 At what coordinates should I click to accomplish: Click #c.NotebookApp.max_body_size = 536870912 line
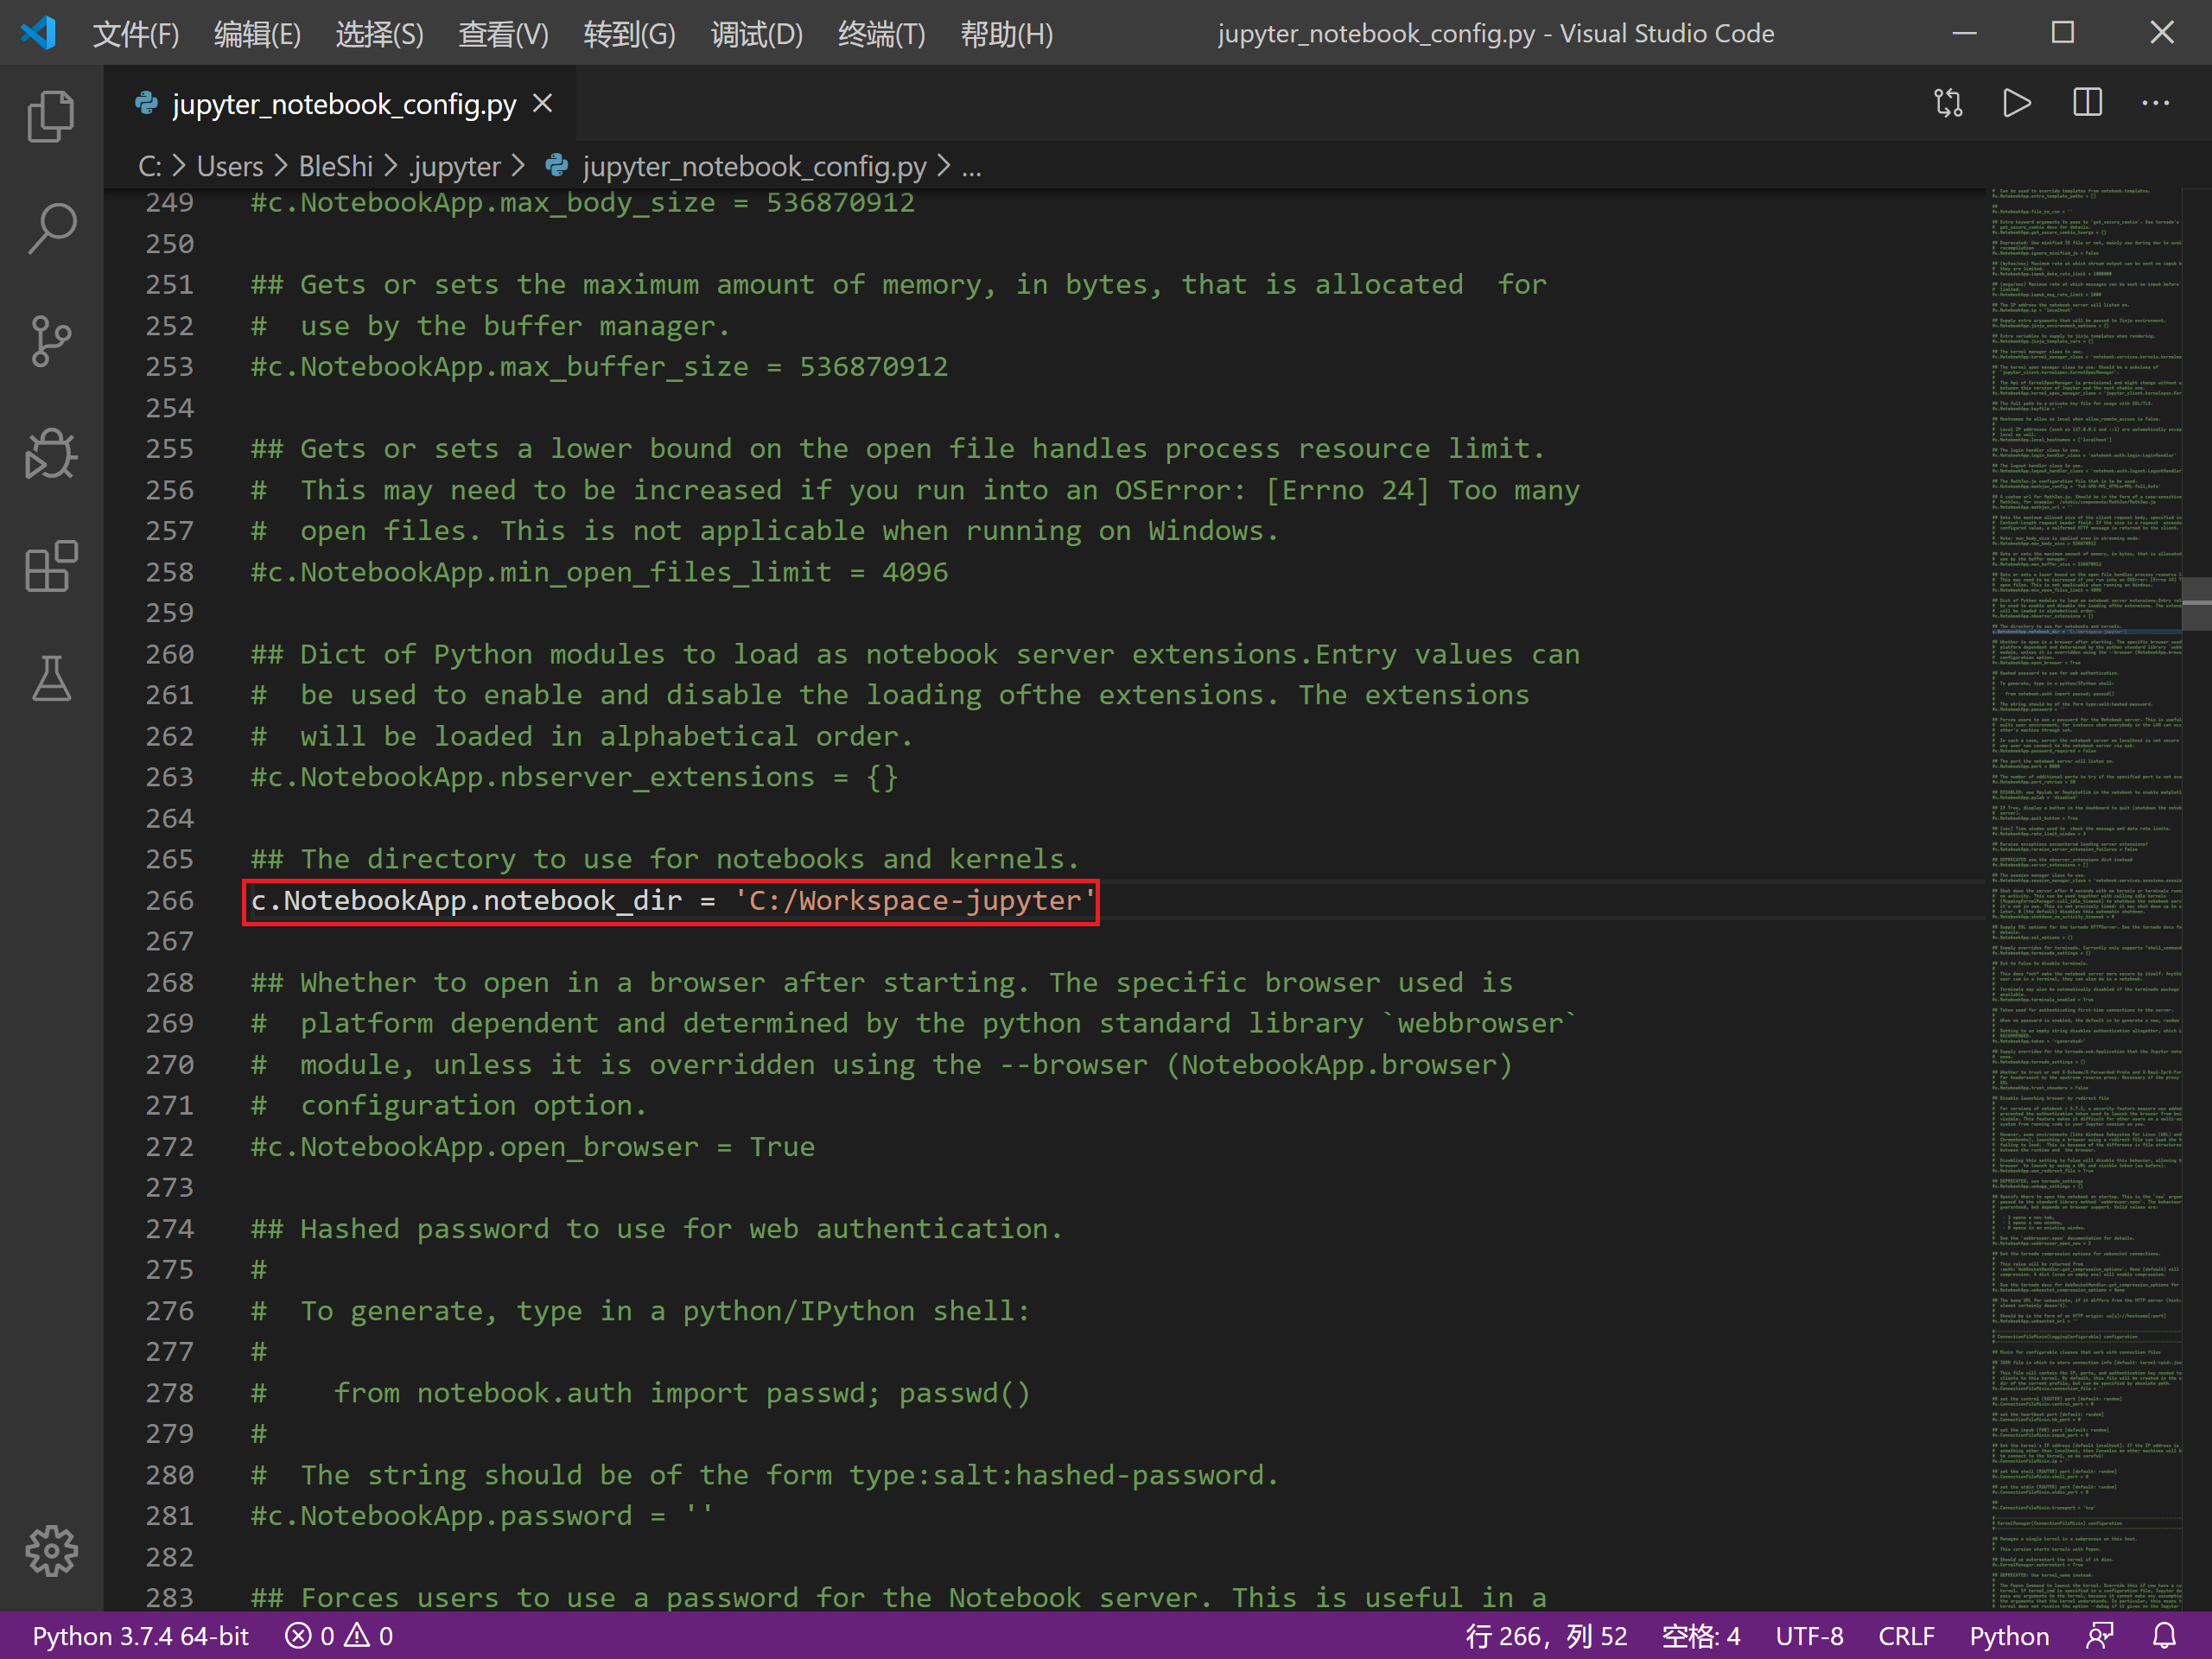point(583,202)
